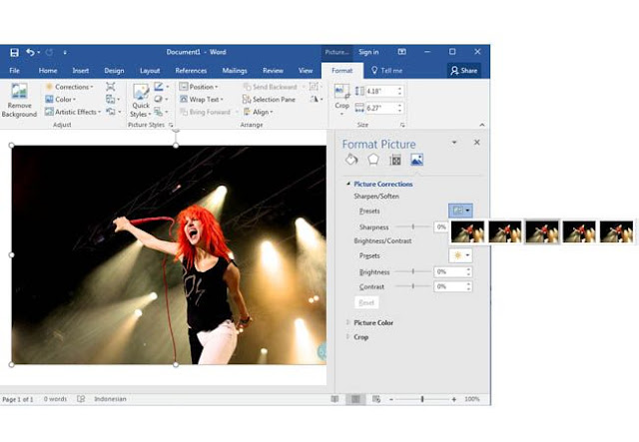Click the Save icon in title bar
Image resolution: width=639 pixels, height=442 pixels.
pos(14,52)
